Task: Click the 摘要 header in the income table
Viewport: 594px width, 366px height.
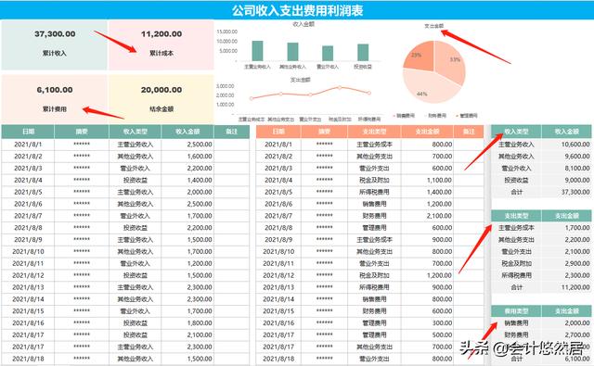Action: pyautogui.click(x=82, y=132)
